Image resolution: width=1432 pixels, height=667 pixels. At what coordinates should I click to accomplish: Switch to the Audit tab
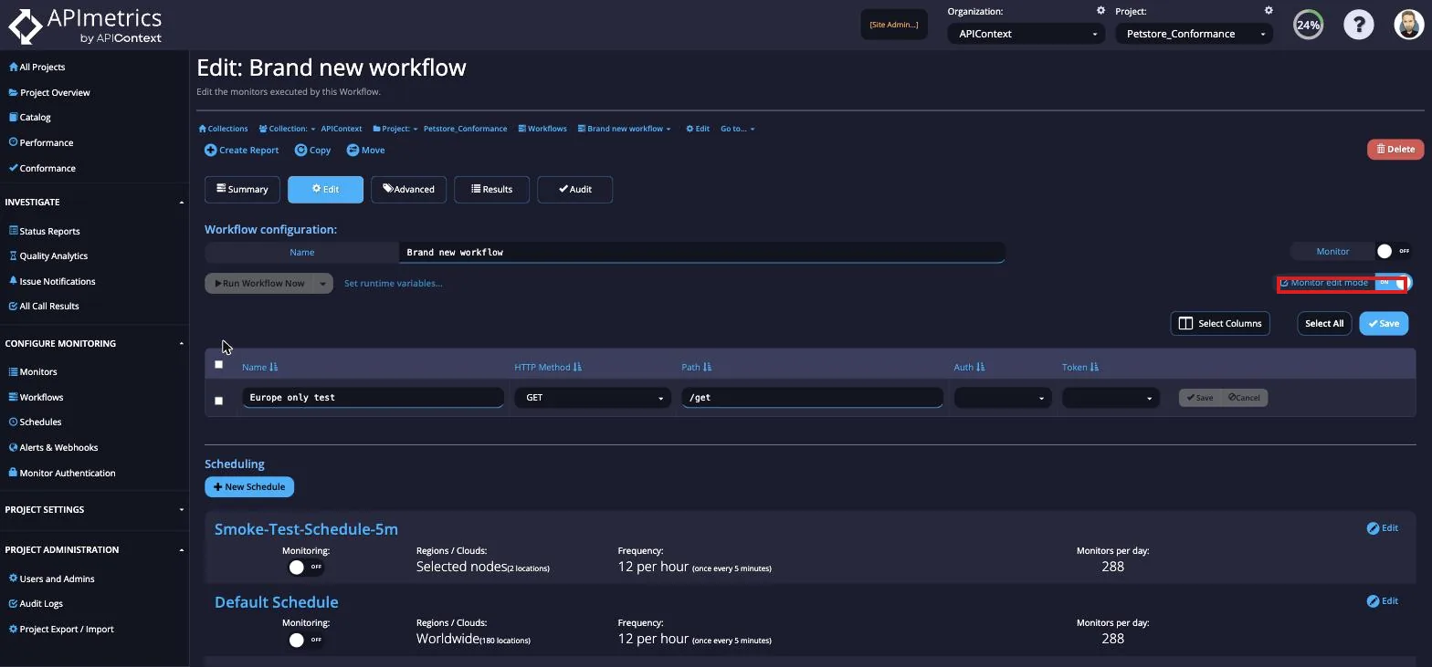click(x=574, y=189)
